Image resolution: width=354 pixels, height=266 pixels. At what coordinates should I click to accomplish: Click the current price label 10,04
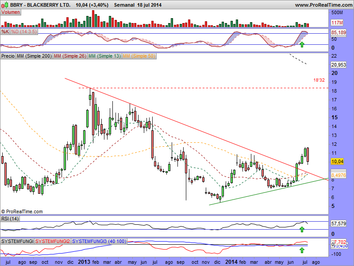[x=337, y=161]
